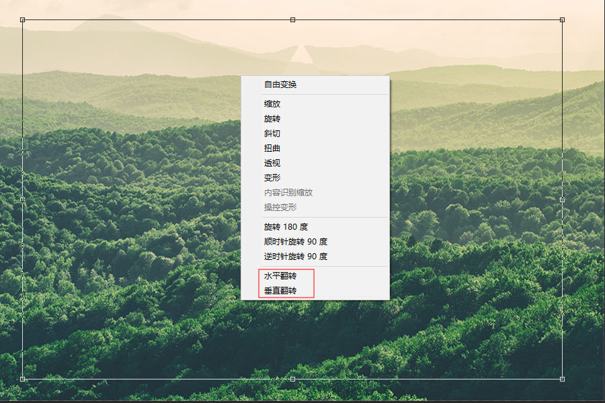Click the top-right transform handle
This screenshot has height=403, width=605.
pyautogui.click(x=562, y=19)
